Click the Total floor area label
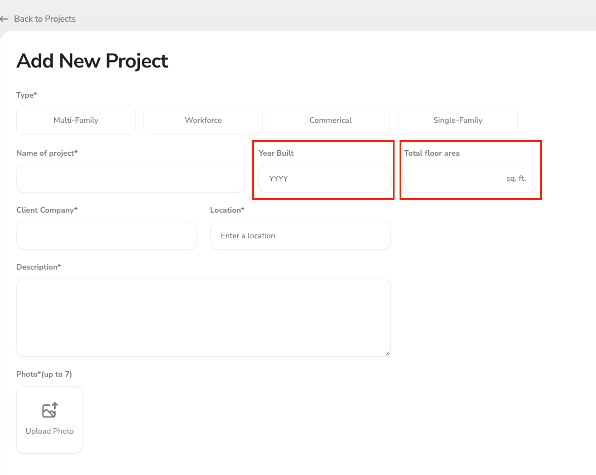Viewport: 596px width, 475px height. click(432, 153)
